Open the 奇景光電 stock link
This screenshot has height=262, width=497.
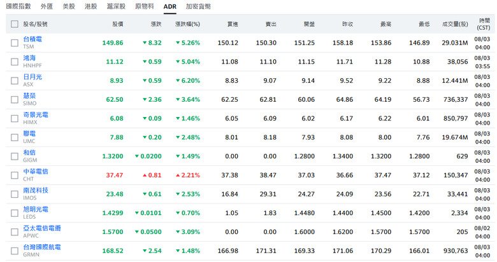(x=36, y=114)
